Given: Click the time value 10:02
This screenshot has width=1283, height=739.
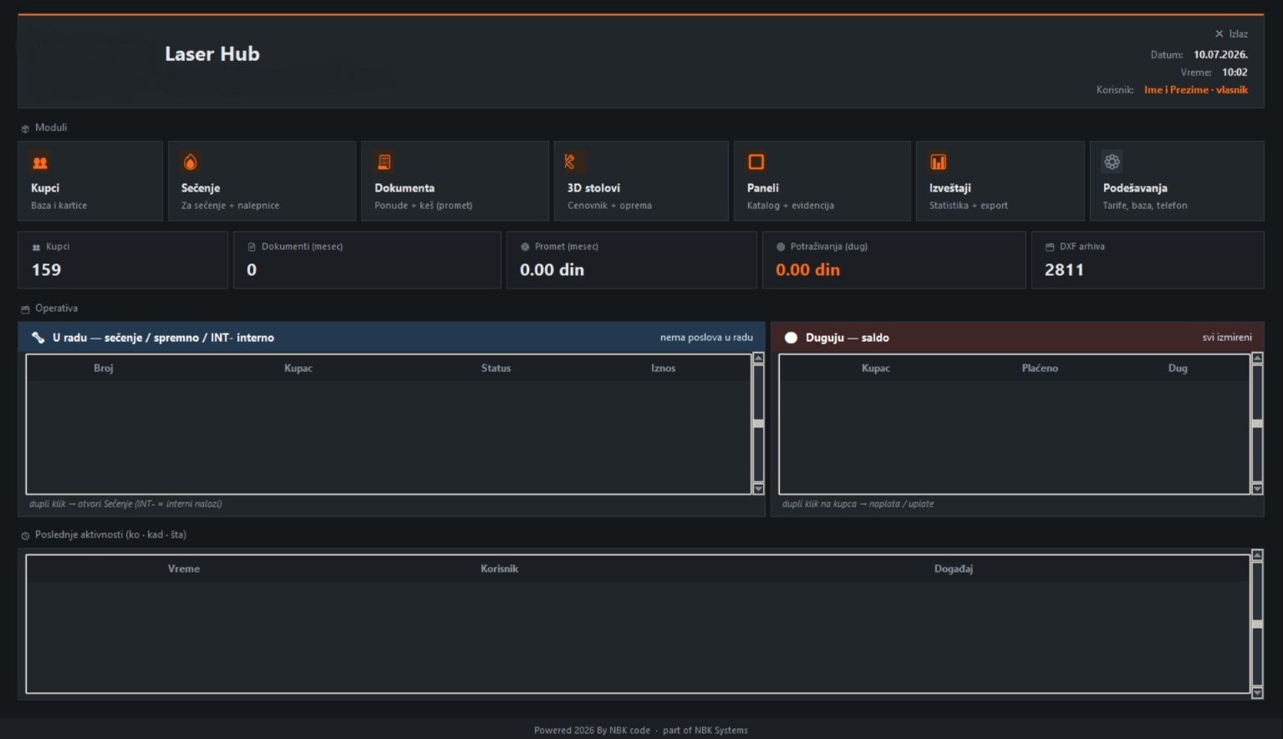Looking at the screenshot, I should 1235,73.
